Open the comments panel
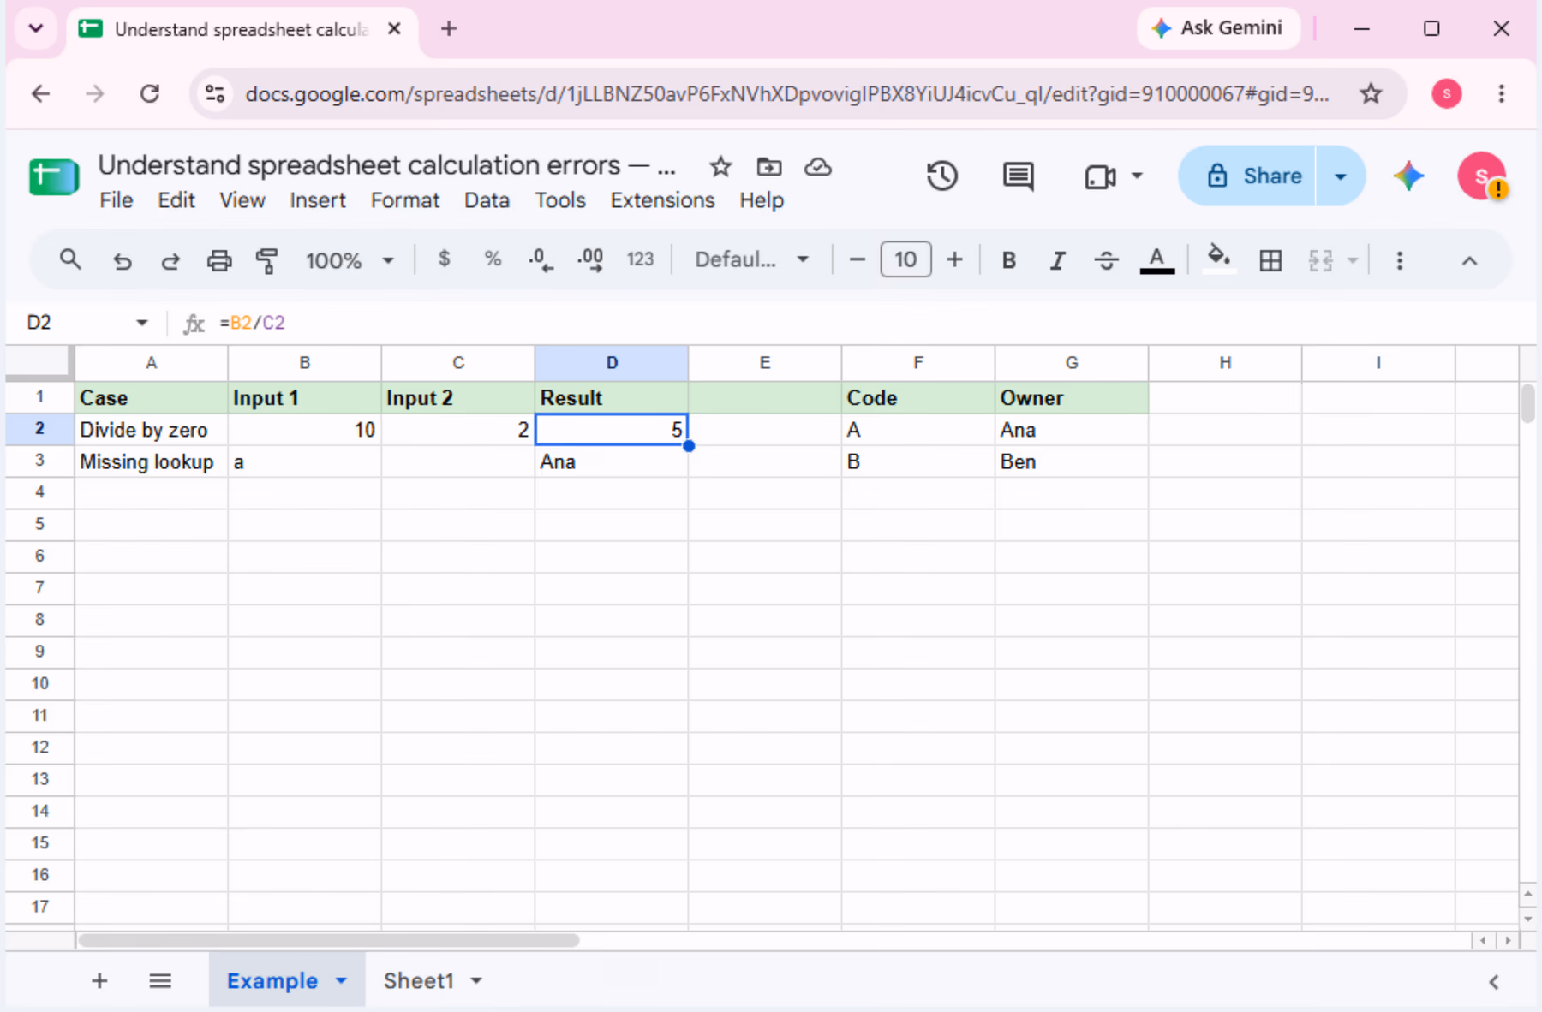1542x1012 pixels. 1018,176
